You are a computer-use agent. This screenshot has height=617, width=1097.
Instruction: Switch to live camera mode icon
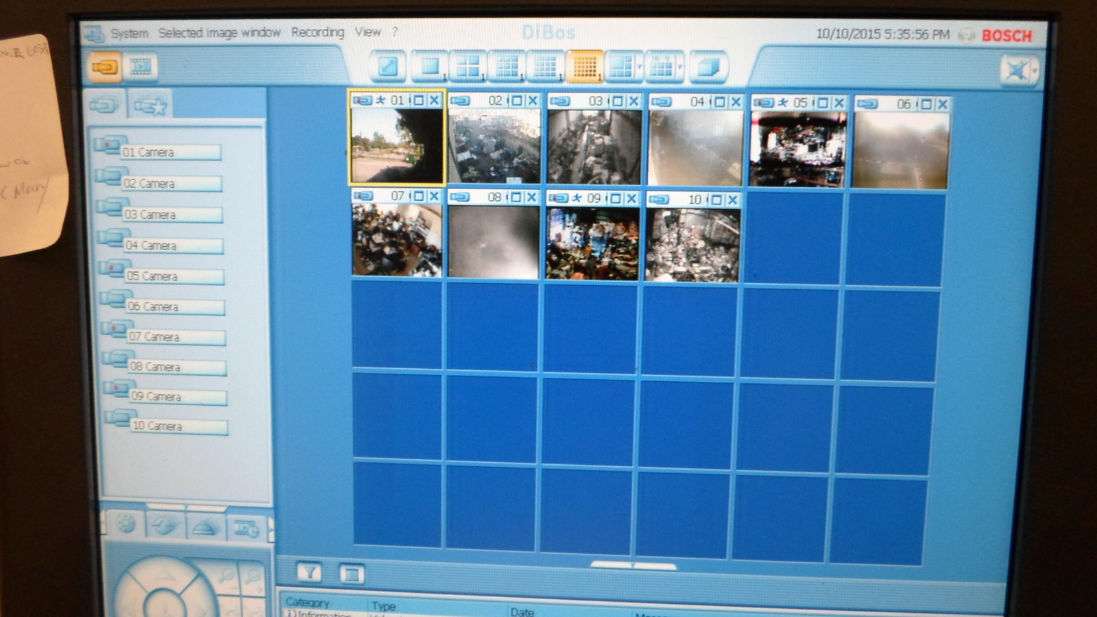[105, 67]
